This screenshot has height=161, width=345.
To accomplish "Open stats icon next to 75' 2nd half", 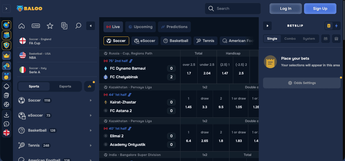I will coord(131,61).
